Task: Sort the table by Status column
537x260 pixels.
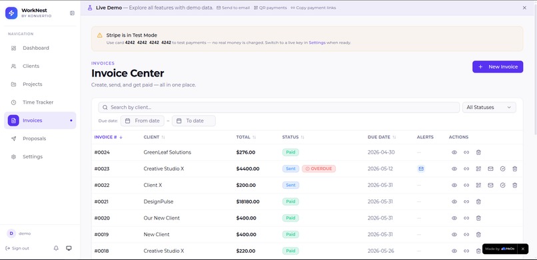Action: [293, 137]
